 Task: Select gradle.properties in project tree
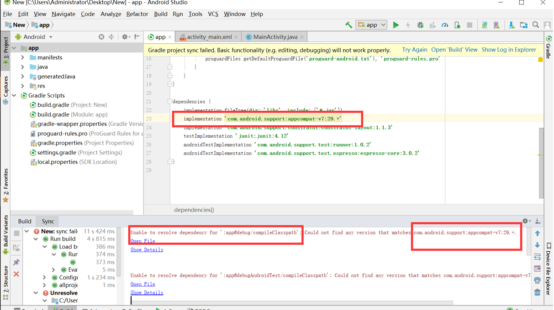(x=82, y=143)
